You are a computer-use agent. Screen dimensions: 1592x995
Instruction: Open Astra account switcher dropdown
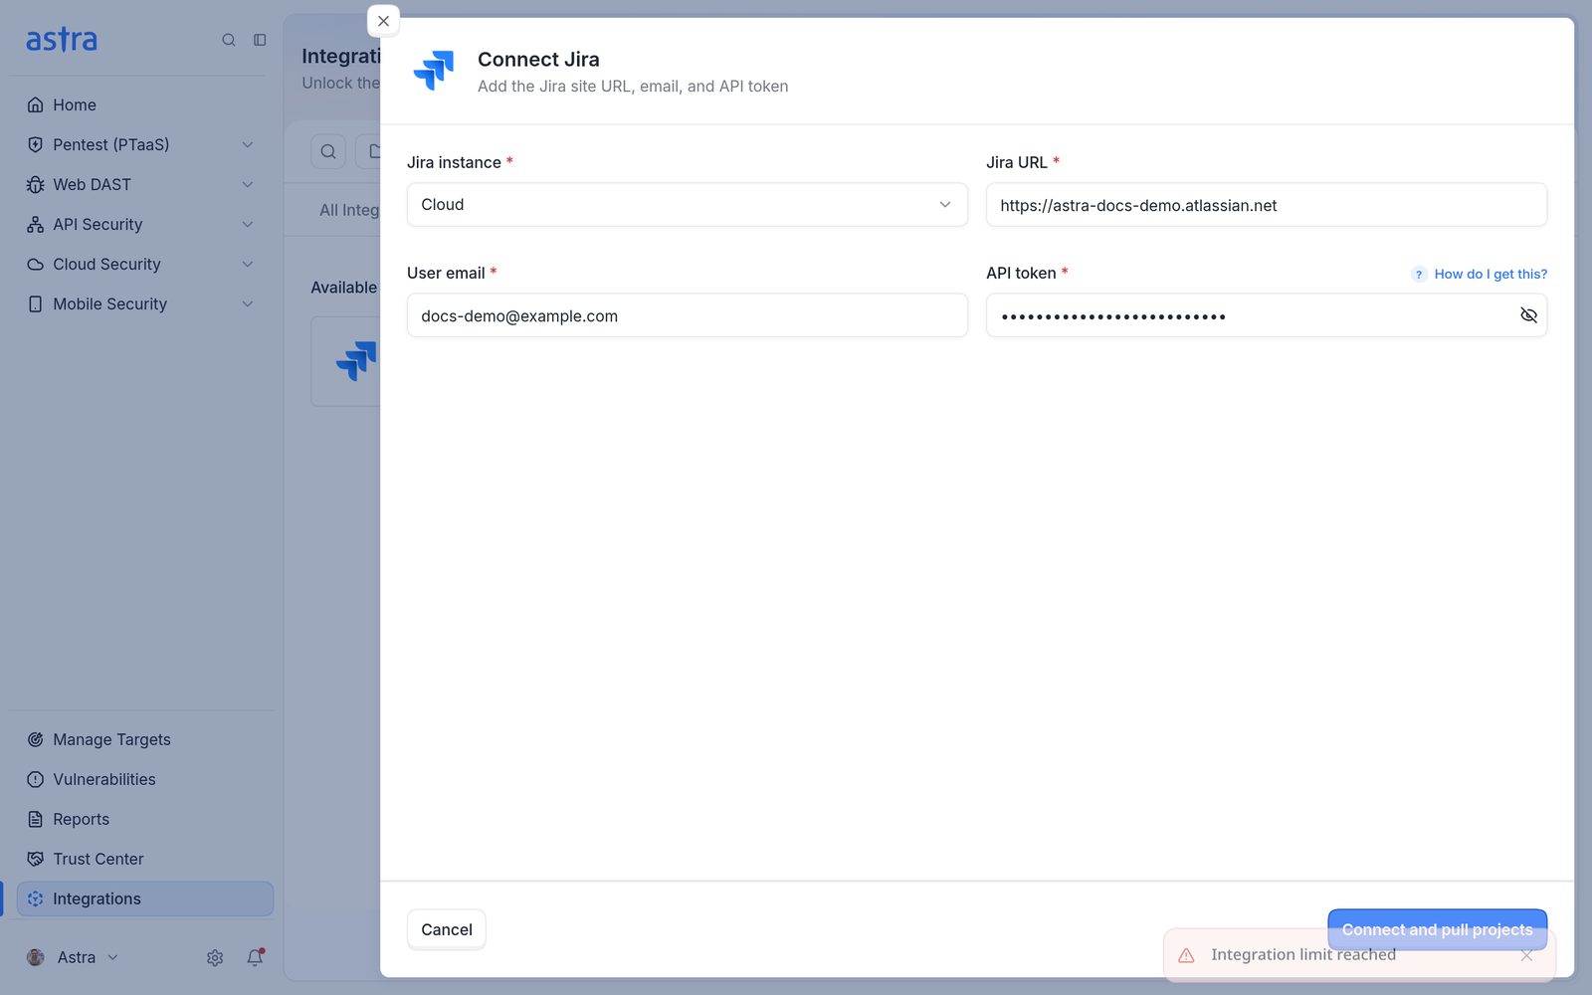73,957
